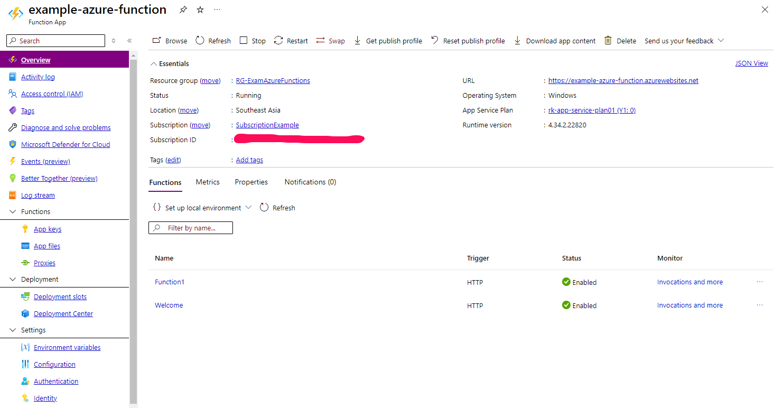784x408 pixels.
Task: Collapse the Settings sidebar section
Action: [x=13, y=330]
